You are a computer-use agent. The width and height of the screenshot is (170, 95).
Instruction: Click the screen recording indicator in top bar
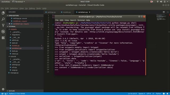click(x=152, y=2)
